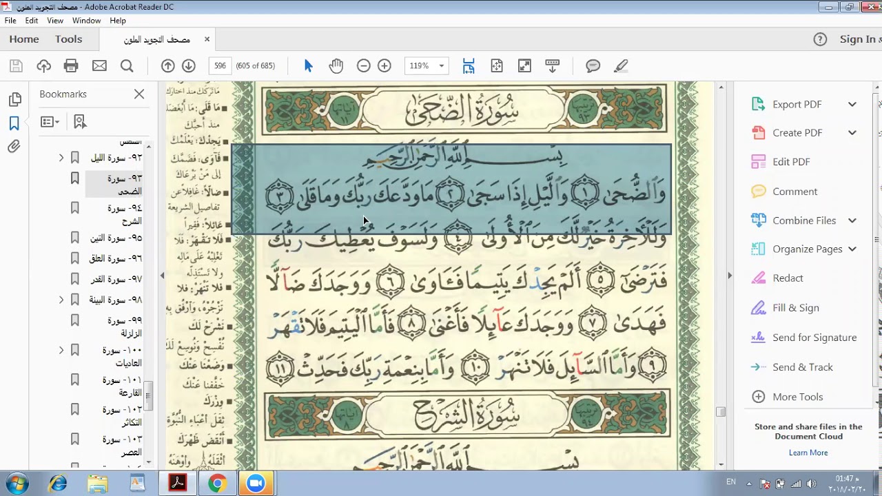Viewport: 882px width, 496px height.
Task: Click the Learn More link
Action: [x=808, y=453]
